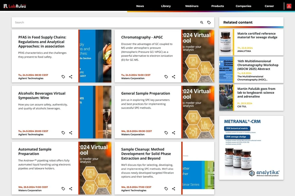Click the search magnifier icon
The image size is (295, 196).
coord(202,22)
